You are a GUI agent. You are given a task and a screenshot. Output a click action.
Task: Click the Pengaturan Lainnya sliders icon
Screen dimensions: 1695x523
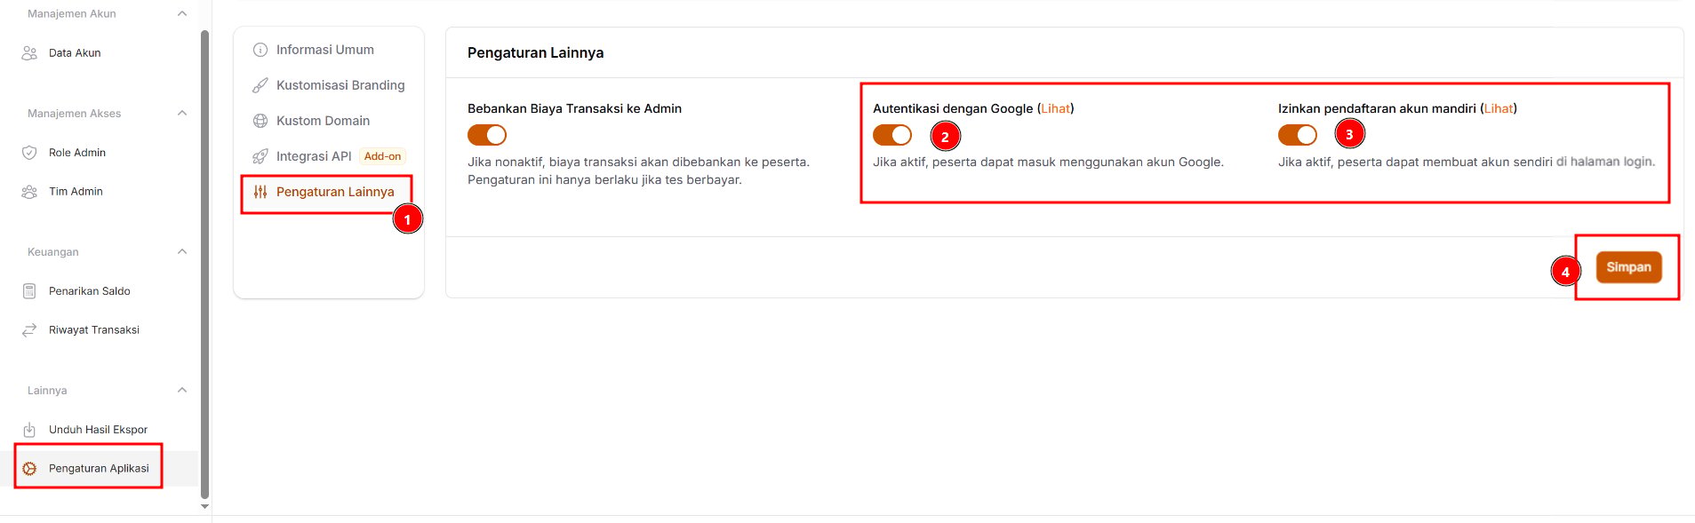[260, 192]
